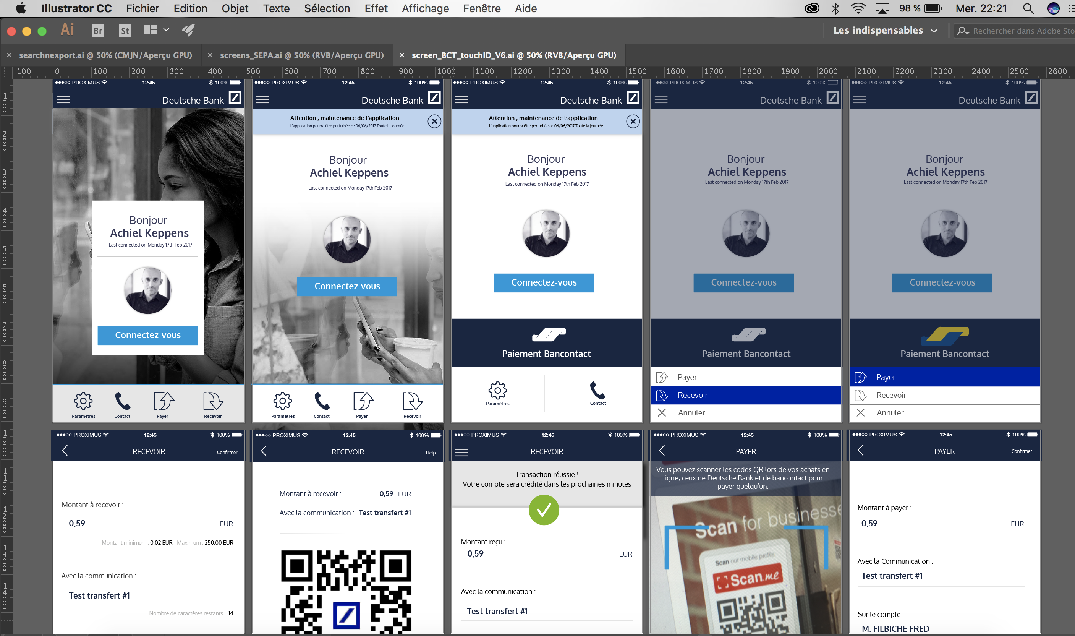Viewport: 1075px width, 636px height.
Task: Click Recevoir icon on first artboard
Action: [213, 401]
